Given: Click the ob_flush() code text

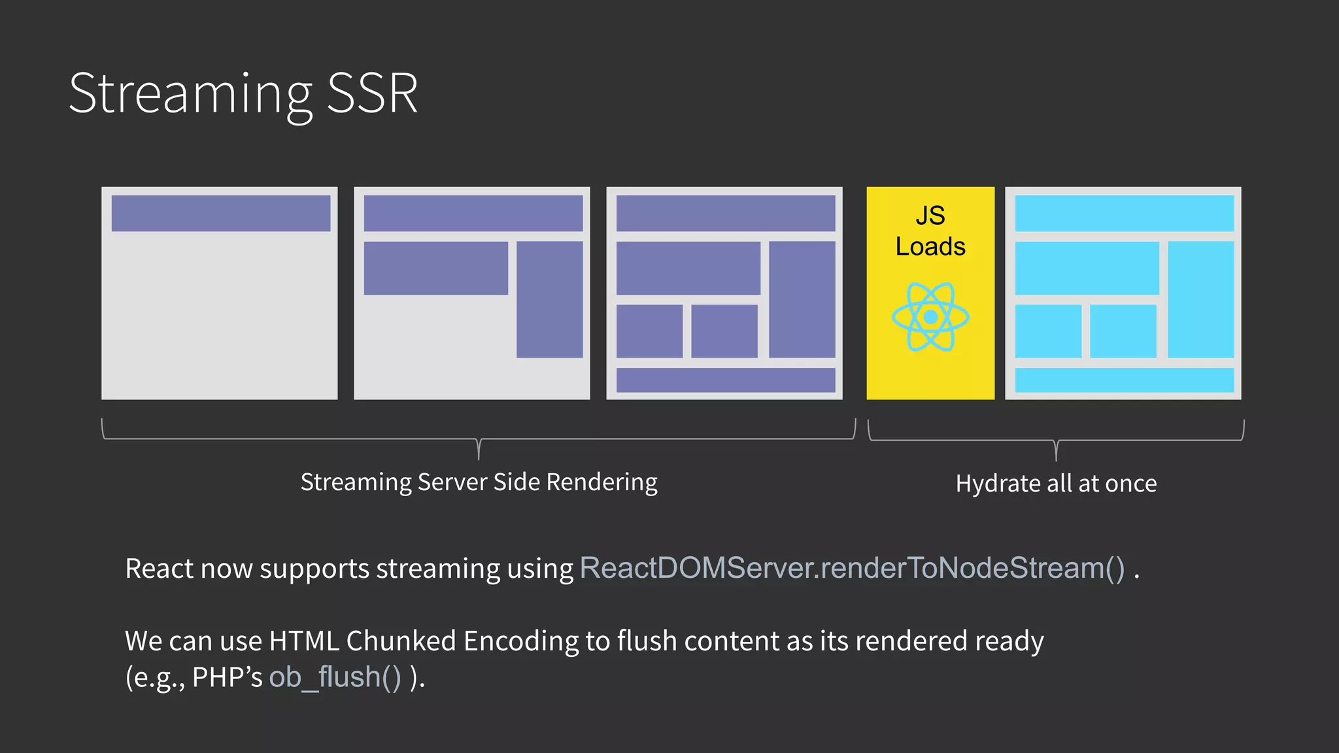Looking at the screenshot, I should click(x=335, y=677).
